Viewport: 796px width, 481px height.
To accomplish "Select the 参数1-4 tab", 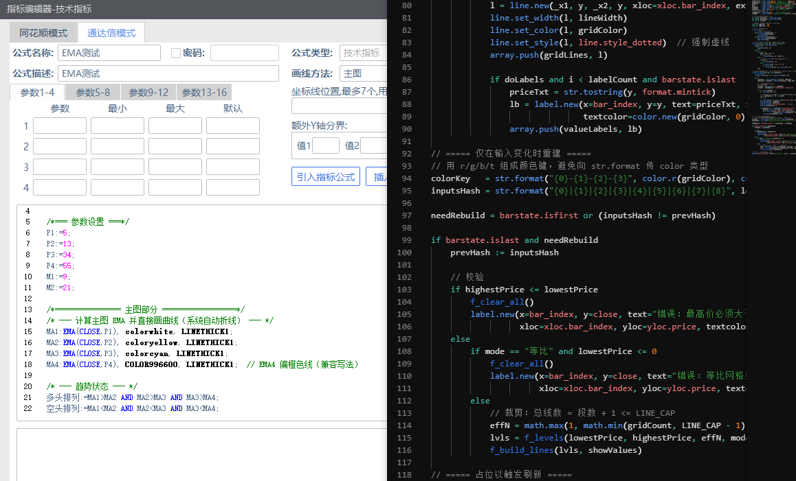I will tap(37, 93).
